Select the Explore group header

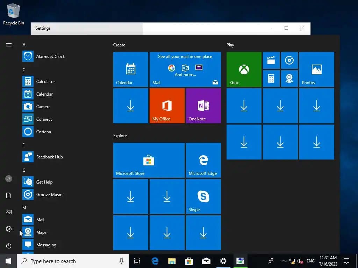point(120,136)
